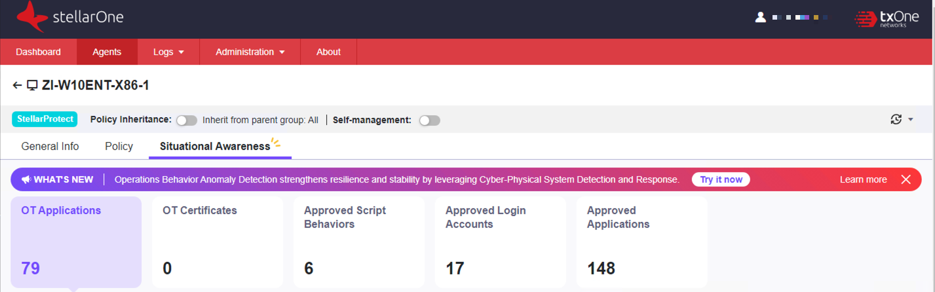Click the stellarOne logo icon
The image size is (935, 292).
pos(32,17)
